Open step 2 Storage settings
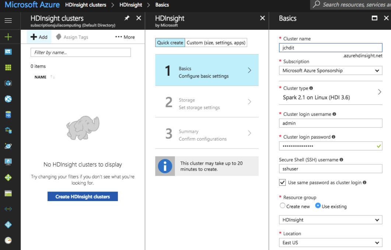The image size is (391, 250). [x=207, y=101]
